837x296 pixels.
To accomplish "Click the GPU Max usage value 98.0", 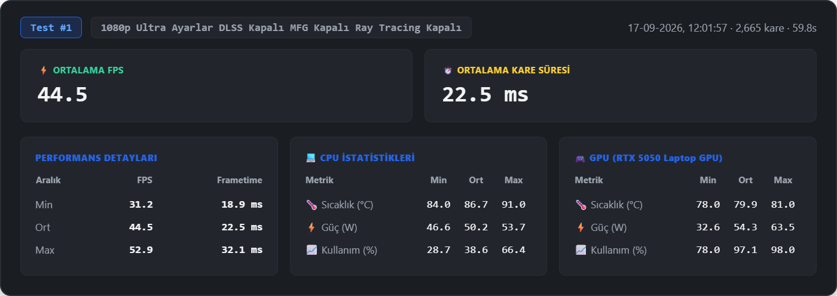I will point(783,250).
